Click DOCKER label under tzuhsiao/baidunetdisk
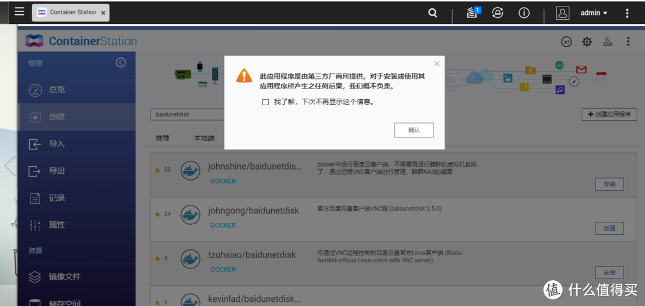 click(223, 270)
